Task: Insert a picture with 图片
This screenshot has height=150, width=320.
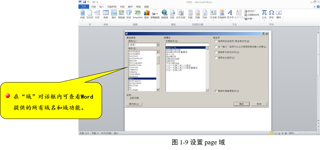Action: click(114, 15)
